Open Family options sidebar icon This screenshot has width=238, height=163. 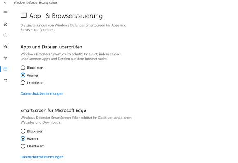click(5, 80)
